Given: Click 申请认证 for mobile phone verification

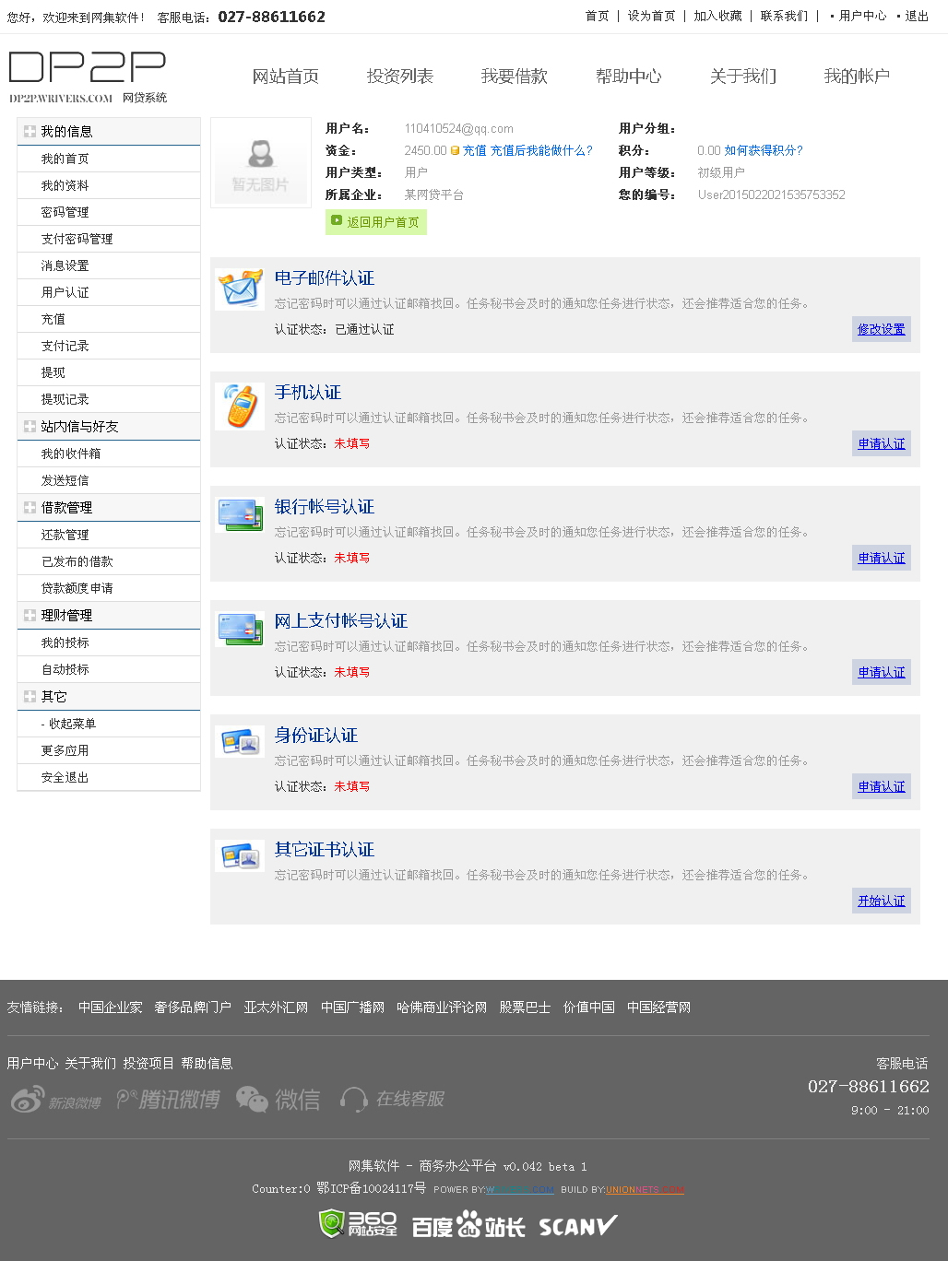Looking at the screenshot, I should (881, 443).
